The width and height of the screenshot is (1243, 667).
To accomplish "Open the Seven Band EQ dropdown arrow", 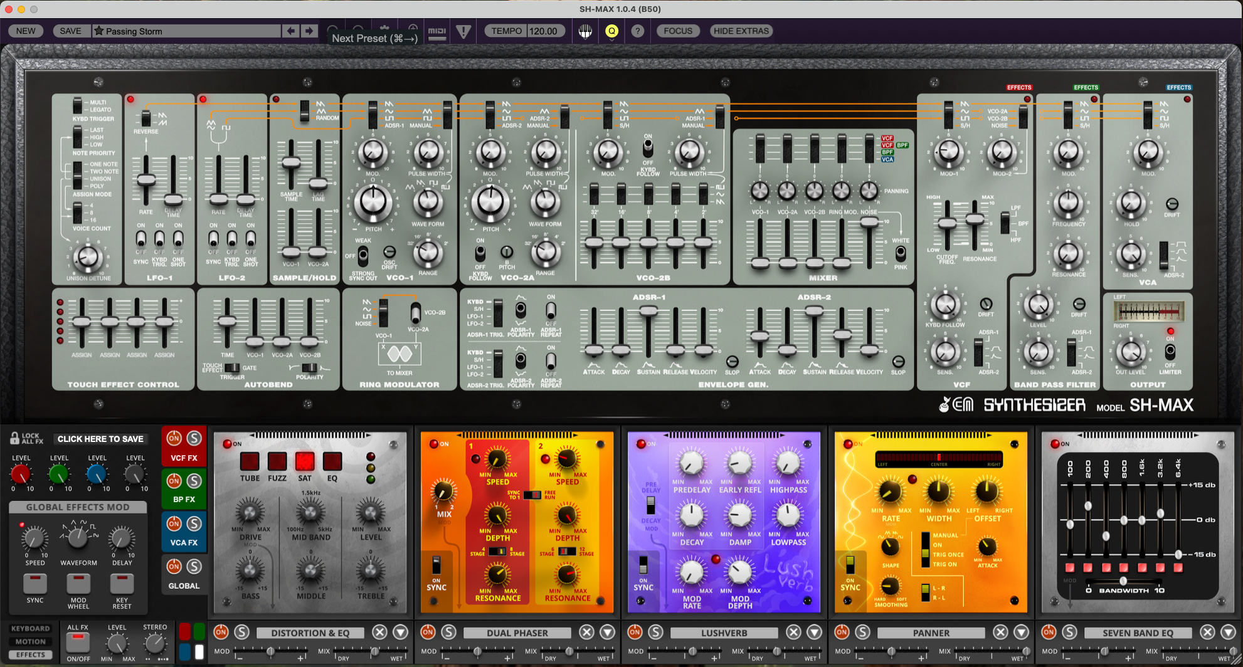I will tap(1228, 632).
